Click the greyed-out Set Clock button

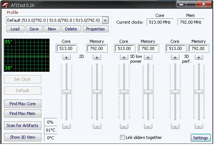(x=23, y=79)
